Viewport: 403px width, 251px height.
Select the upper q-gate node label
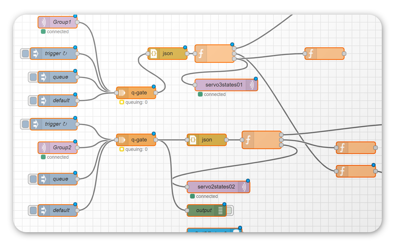coord(139,93)
